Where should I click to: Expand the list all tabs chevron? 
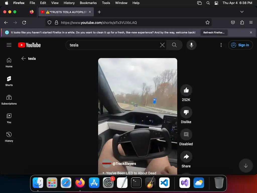[242, 12]
